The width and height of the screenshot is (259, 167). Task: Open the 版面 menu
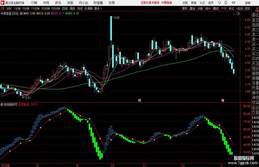[x=194, y=3]
